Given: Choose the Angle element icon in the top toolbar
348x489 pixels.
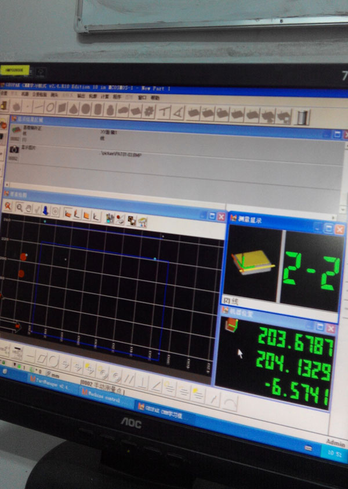Looking at the screenshot, I should (178, 113).
